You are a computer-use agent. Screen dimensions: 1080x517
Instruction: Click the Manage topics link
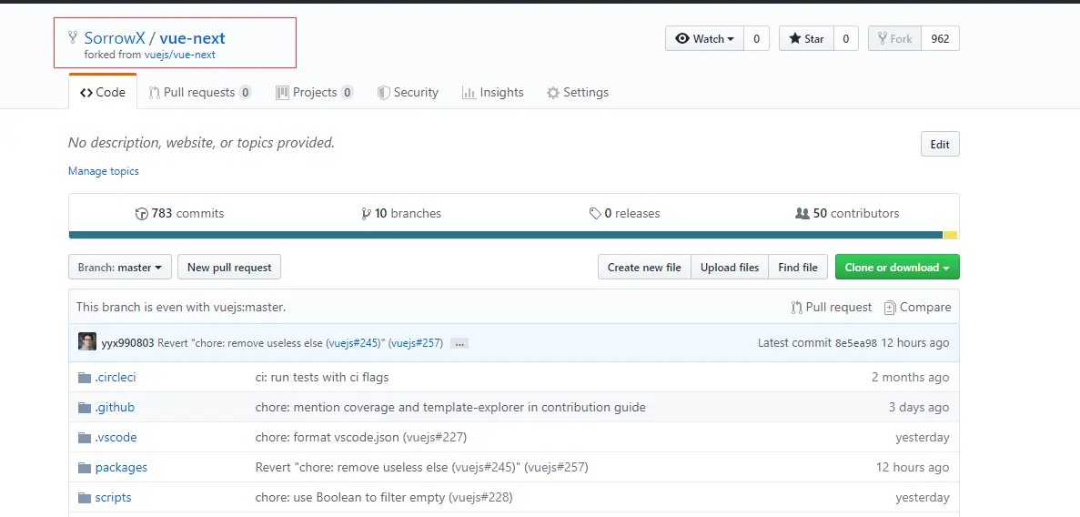pos(104,171)
